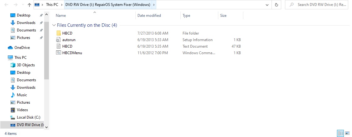Select the autorun setup information file icon
The height and width of the screenshot is (137, 352).
click(x=58, y=40)
